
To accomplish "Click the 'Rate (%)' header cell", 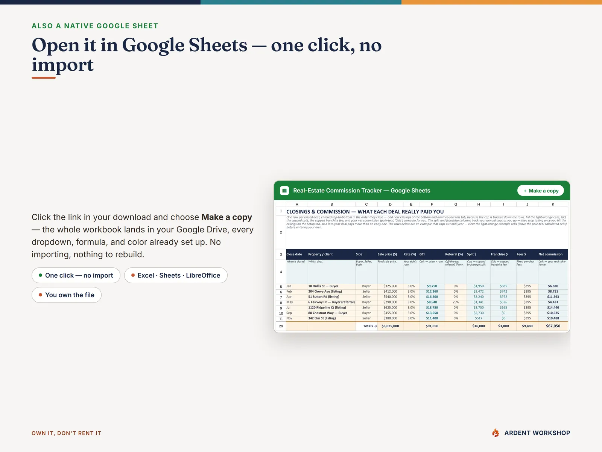I will 411,254.
